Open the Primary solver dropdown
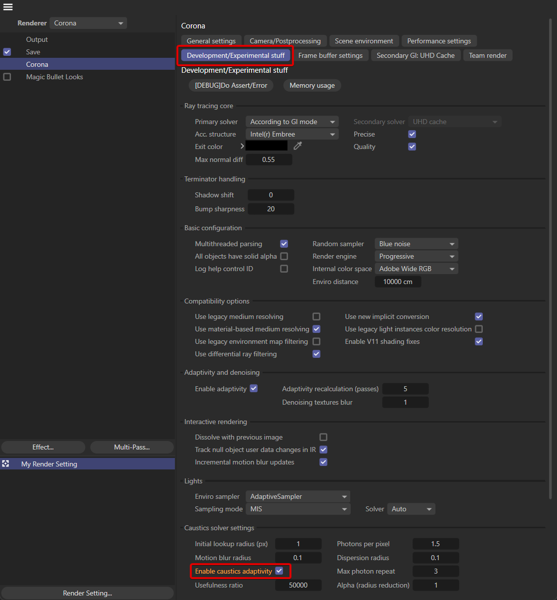The image size is (557, 600). tap(292, 122)
